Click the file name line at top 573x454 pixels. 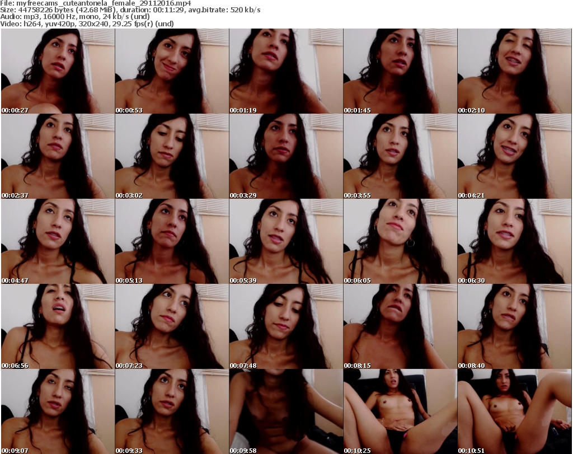(95, 3)
